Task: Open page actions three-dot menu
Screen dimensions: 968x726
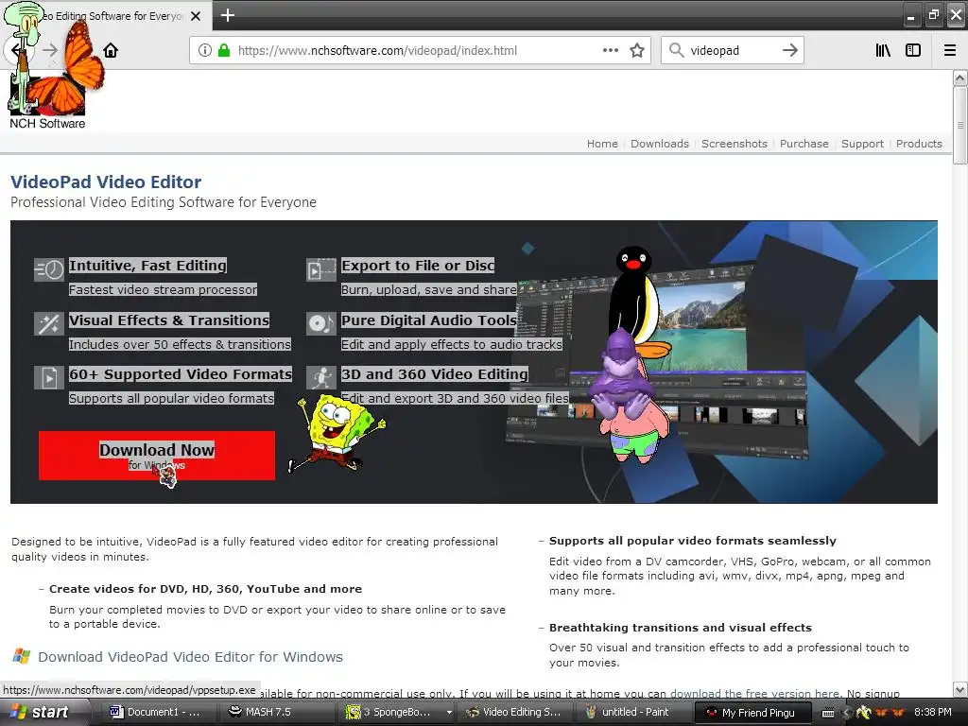Action: click(611, 50)
